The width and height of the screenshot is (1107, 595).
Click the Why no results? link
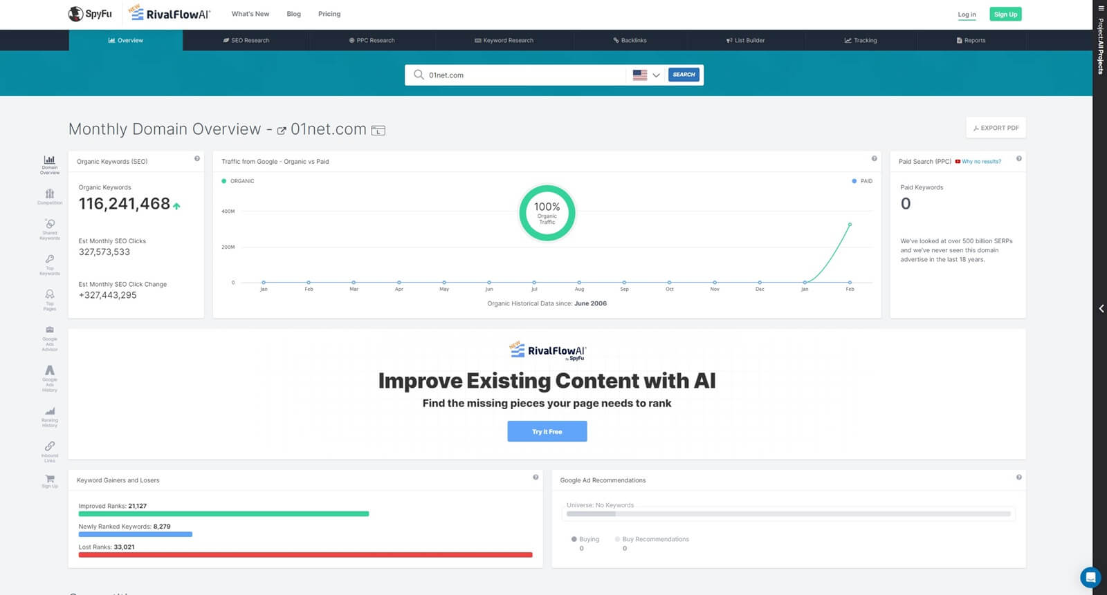click(981, 162)
